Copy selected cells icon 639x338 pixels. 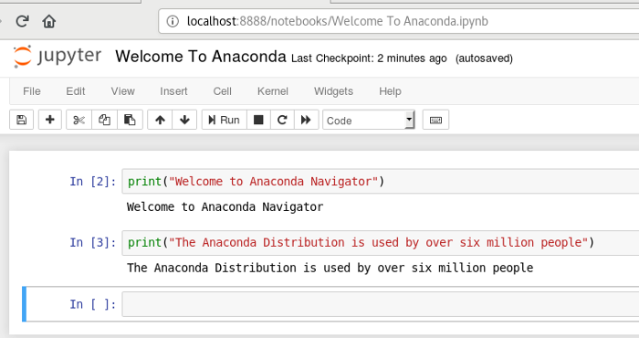(x=104, y=120)
